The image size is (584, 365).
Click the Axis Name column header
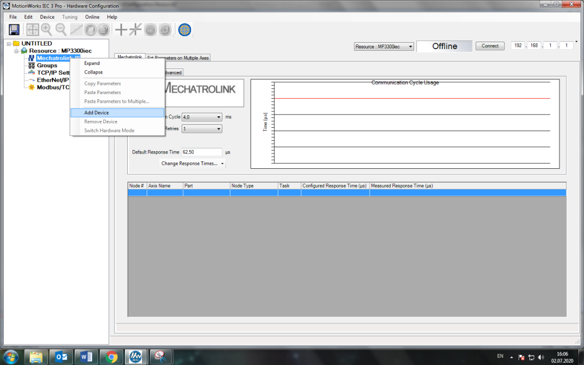(x=165, y=185)
